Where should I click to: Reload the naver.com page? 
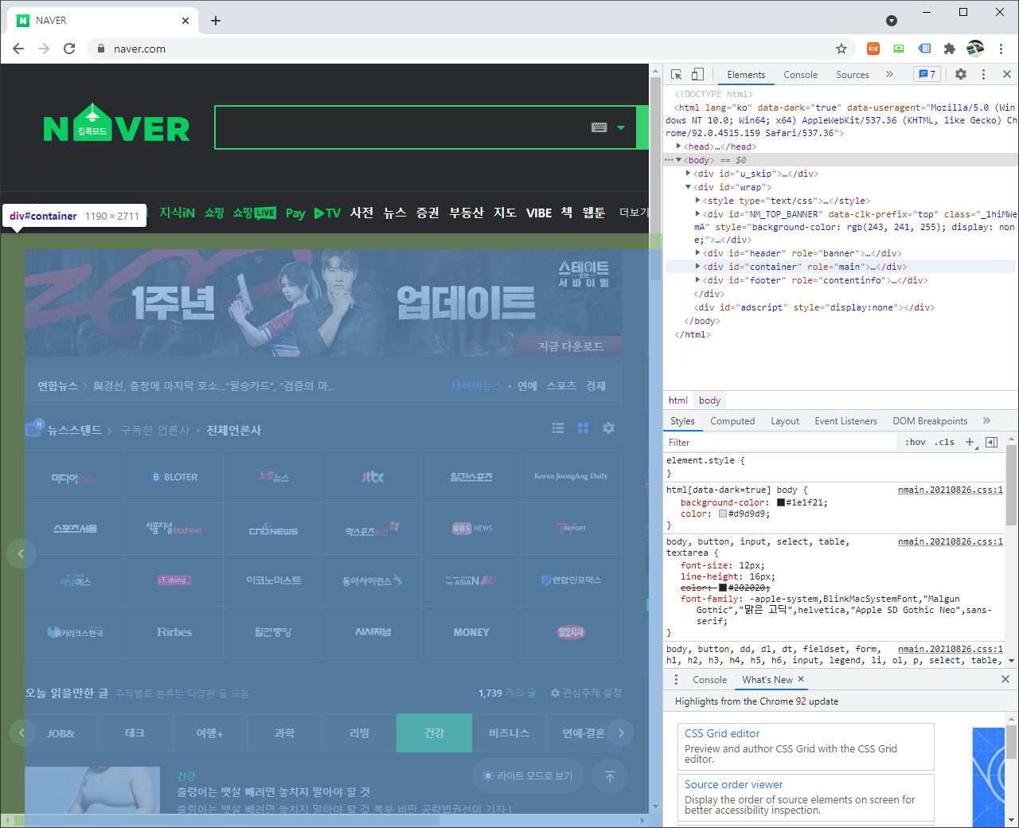pyautogui.click(x=69, y=49)
